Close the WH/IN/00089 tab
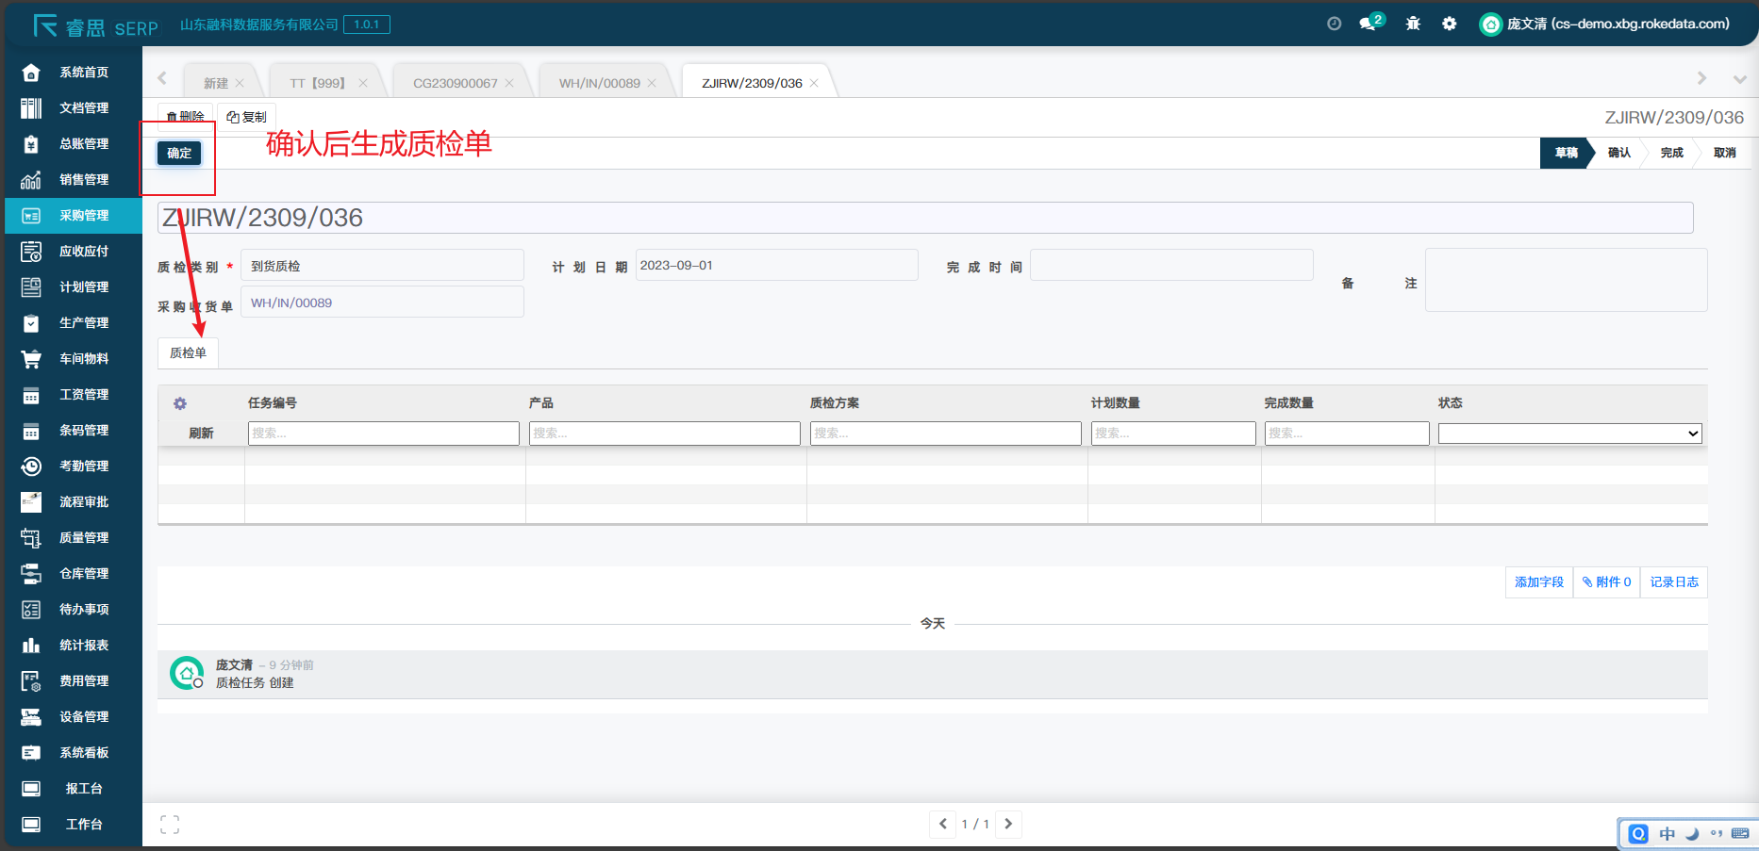Image resolution: width=1759 pixels, height=851 pixels. (652, 83)
